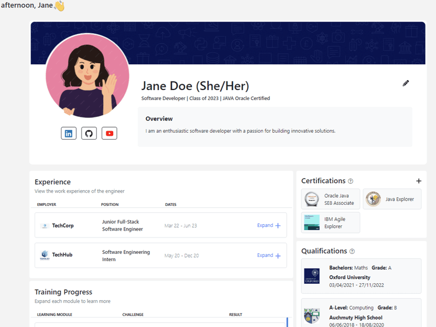
Task: Click the Overview description box
Action: (275, 126)
